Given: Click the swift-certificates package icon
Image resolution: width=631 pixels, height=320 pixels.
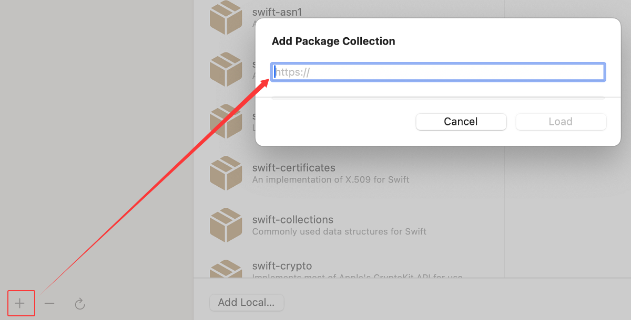Looking at the screenshot, I should (226, 173).
